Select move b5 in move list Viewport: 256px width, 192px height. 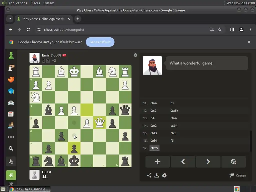tap(172, 103)
